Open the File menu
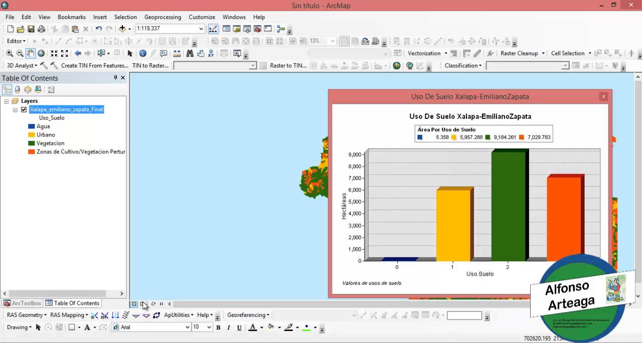This screenshot has height=343, width=642. click(10, 17)
